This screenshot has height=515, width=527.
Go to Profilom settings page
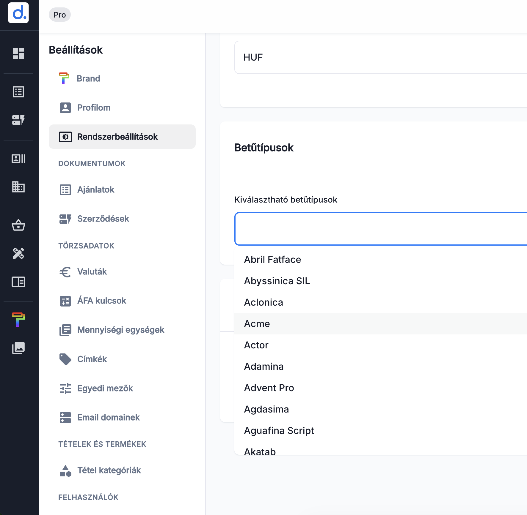coord(94,108)
